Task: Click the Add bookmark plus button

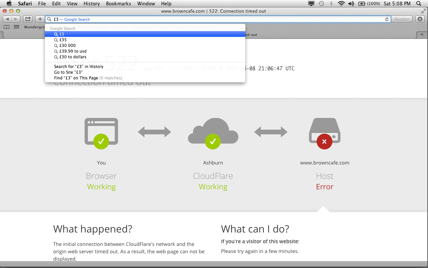Action: click(x=40, y=19)
